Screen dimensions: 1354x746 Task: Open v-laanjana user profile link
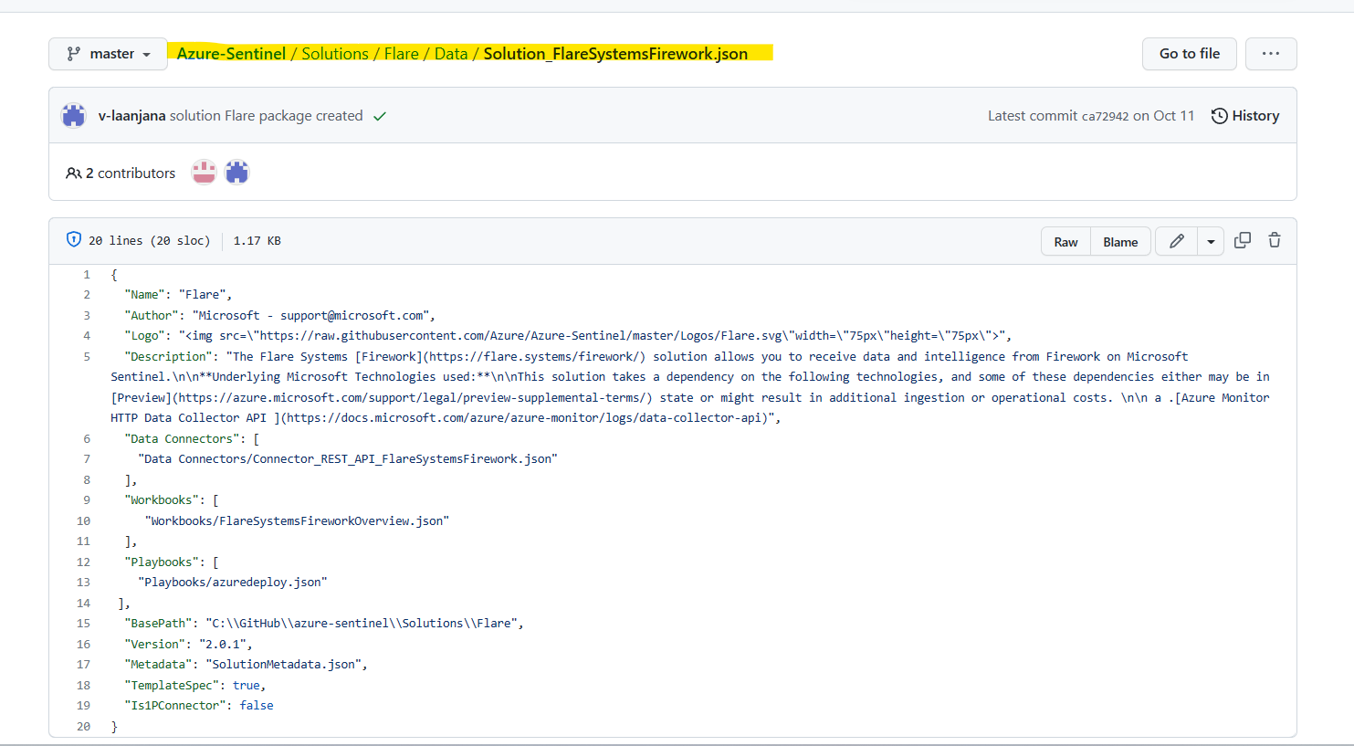coord(132,116)
